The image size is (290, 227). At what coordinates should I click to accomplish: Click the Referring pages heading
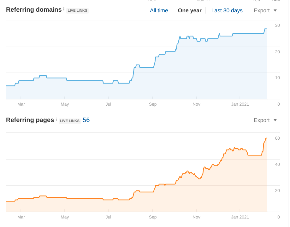[x=30, y=120]
